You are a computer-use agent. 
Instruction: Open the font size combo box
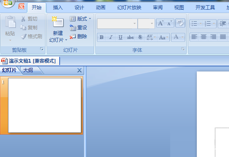coord(146,23)
